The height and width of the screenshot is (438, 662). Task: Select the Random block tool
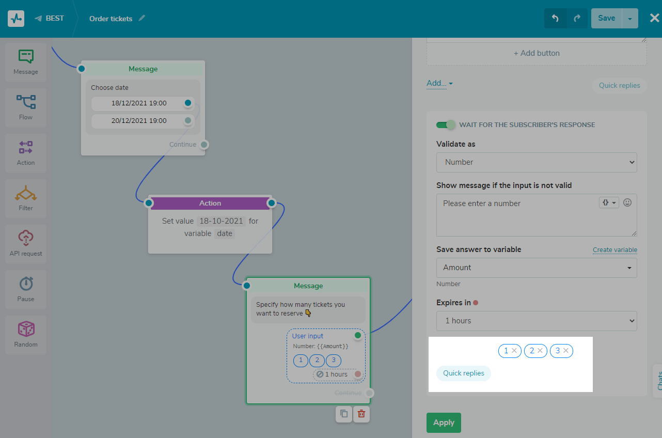25,334
